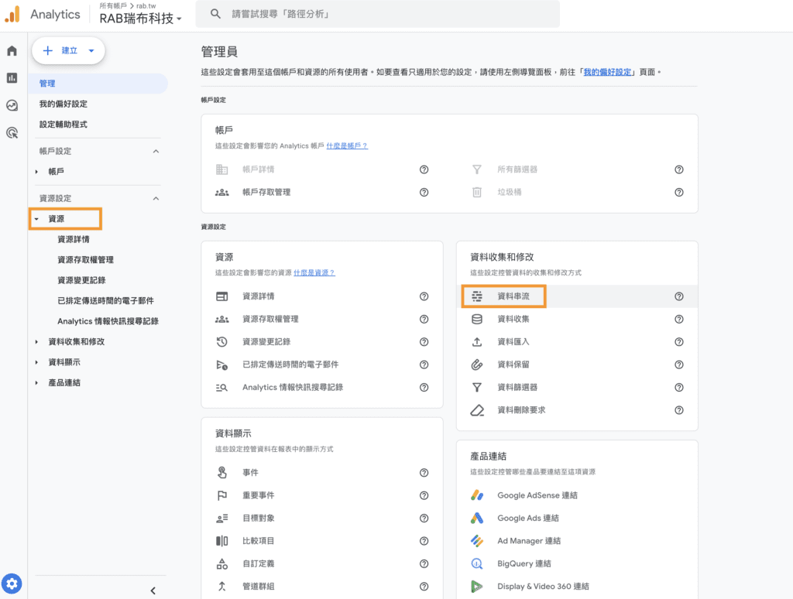Open RAB瑞布科技 property selector dropdown
This screenshot has height=599, width=793.
tap(140, 19)
